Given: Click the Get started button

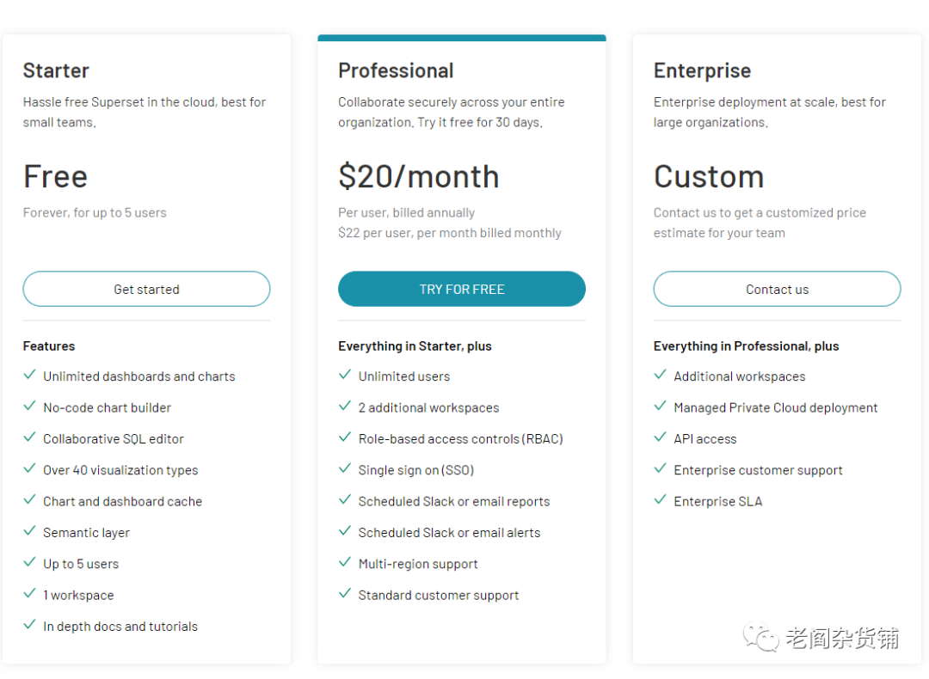Looking at the screenshot, I should click(146, 290).
